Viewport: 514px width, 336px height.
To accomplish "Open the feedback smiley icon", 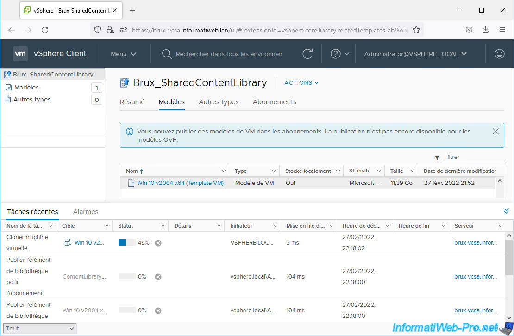I will pos(499,54).
